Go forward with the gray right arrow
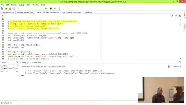The width and height of the screenshot is (186, 105). (6, 16)
